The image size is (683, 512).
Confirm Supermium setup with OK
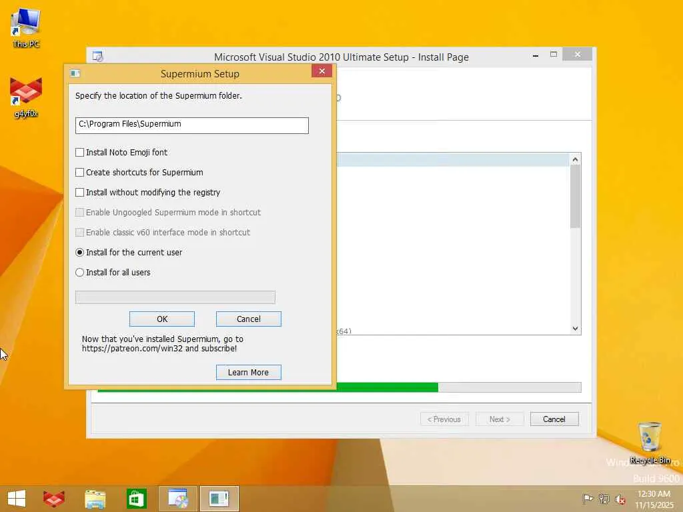click(x=162, y=319)
